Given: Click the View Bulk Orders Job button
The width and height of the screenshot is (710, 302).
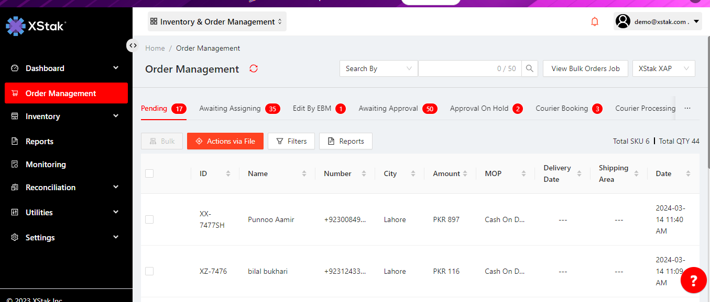Looking at the screenshot, I should pyautogui.click(x=585, y=68).
